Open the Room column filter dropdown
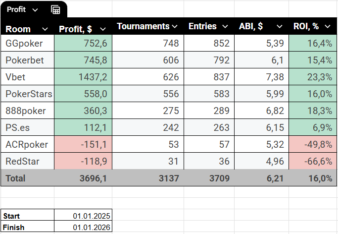338x234 pixels. [x=45, y=29]
